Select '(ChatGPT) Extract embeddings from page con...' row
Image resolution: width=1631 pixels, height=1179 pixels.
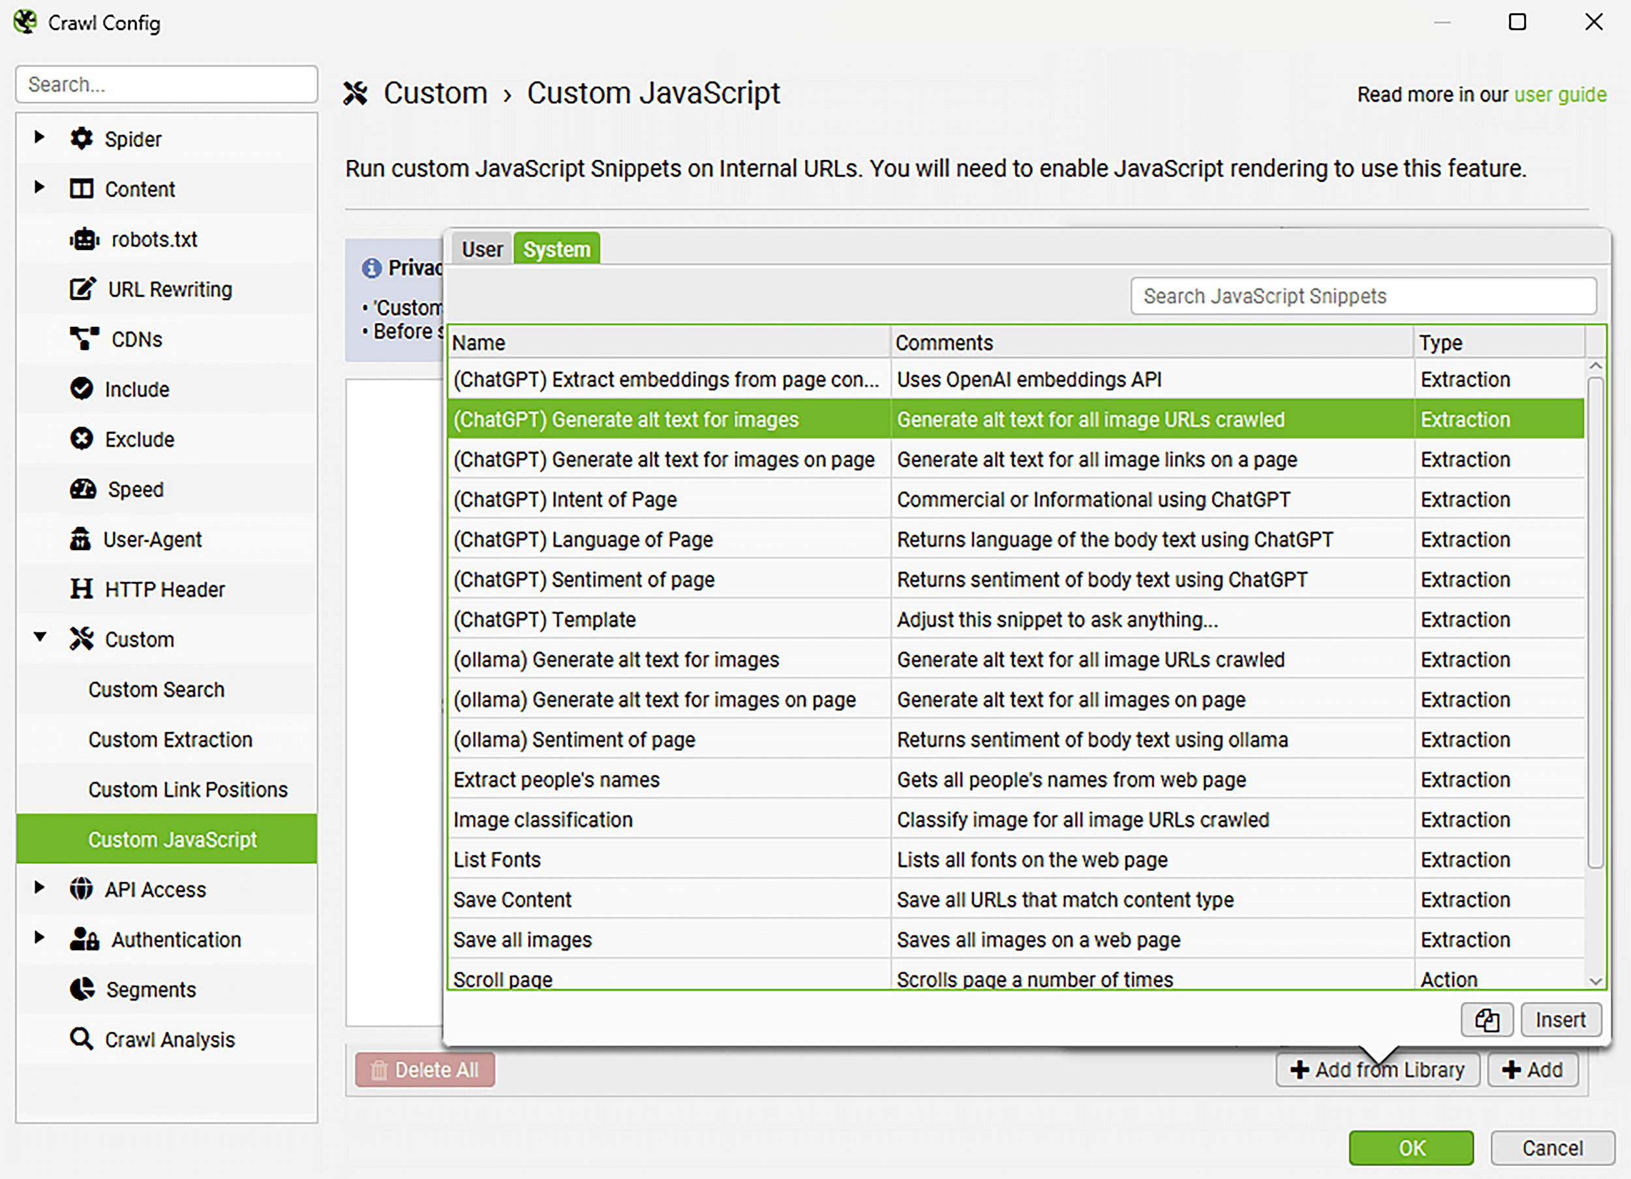[1017, 379]
